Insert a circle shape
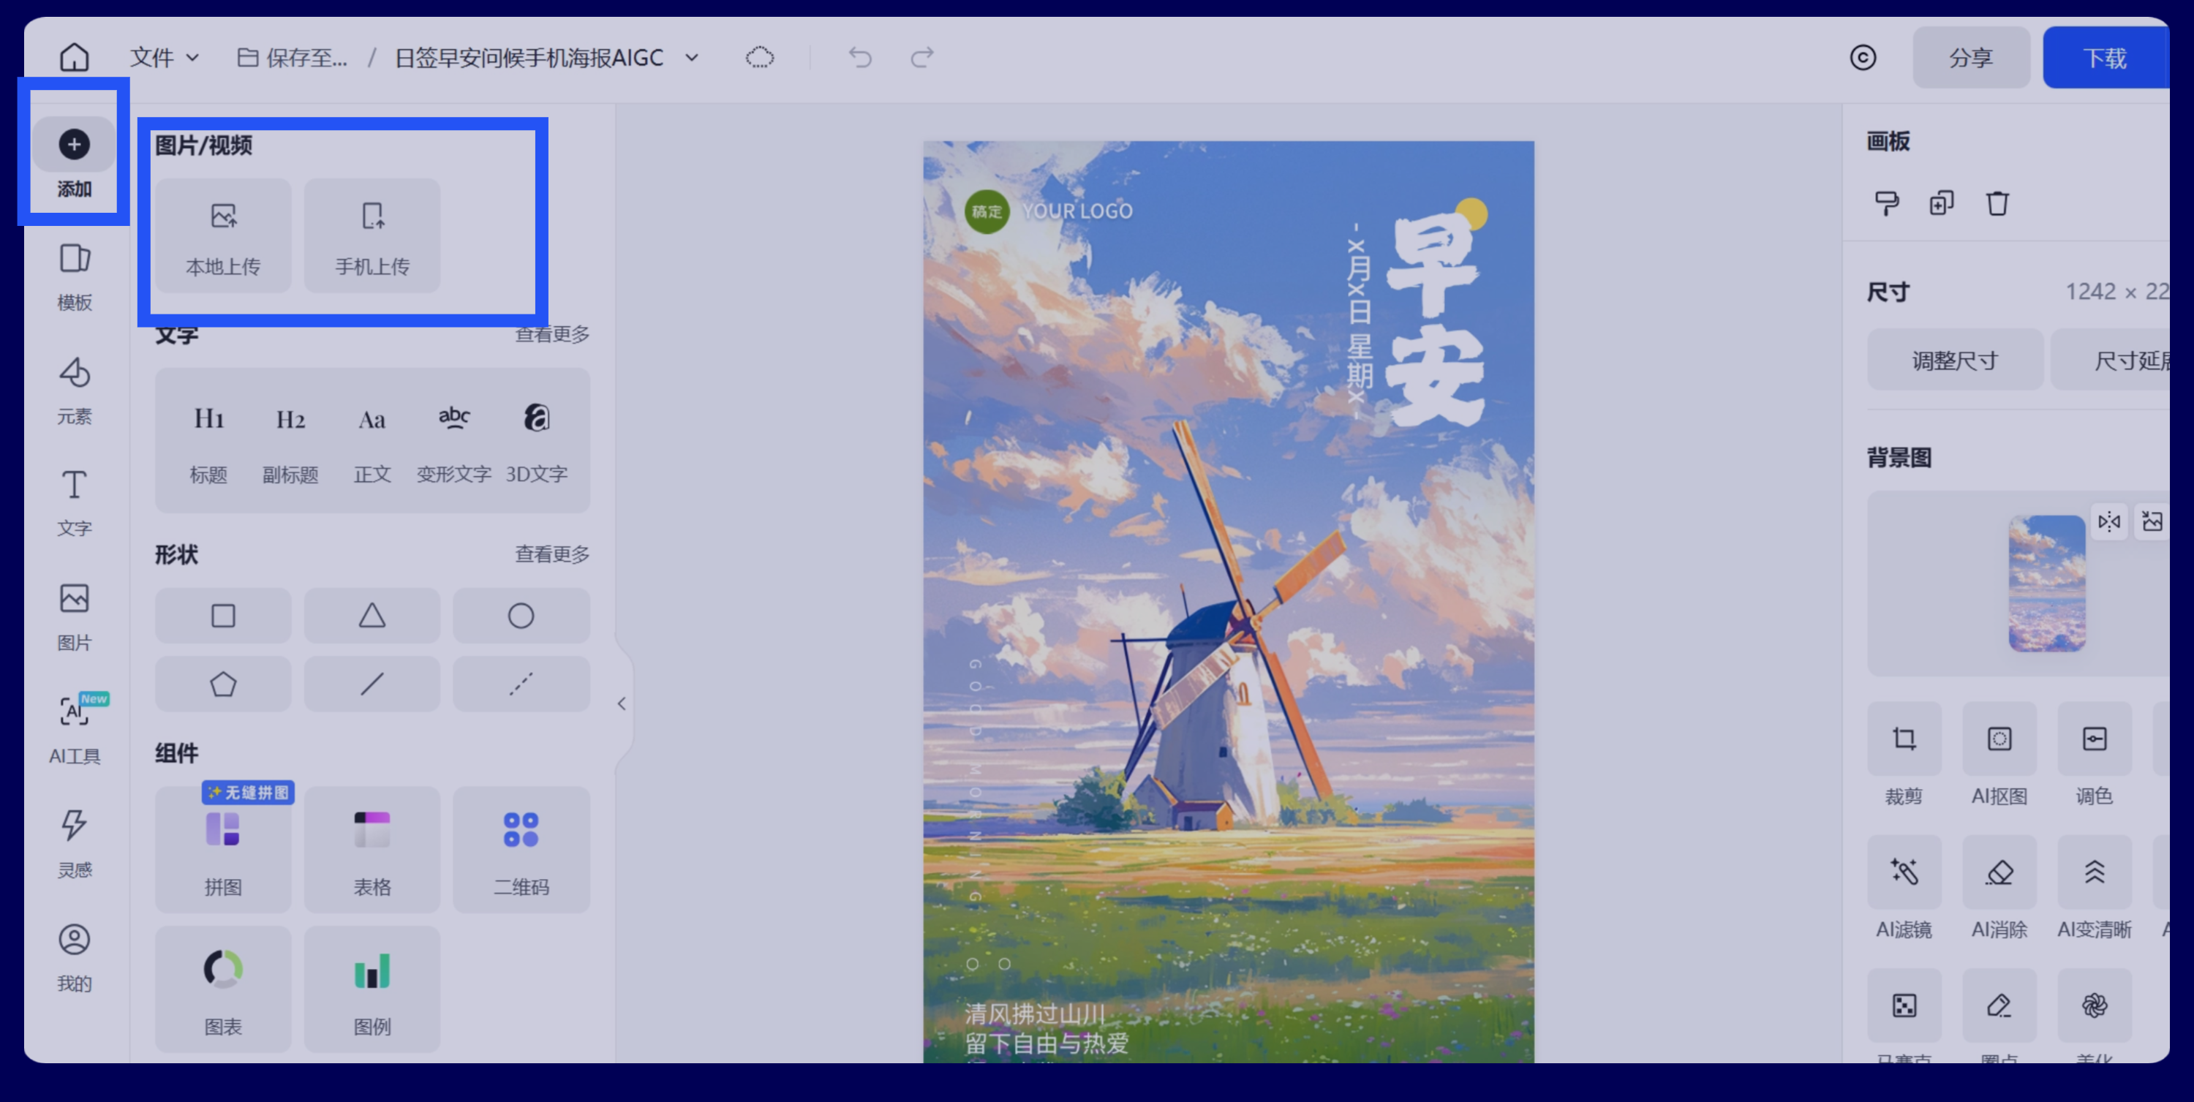This screenshot has width=2194, height=1102. click(x=521, y=616)
